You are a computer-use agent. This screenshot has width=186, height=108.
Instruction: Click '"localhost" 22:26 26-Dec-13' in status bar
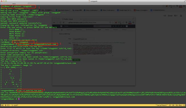(170, 105)
